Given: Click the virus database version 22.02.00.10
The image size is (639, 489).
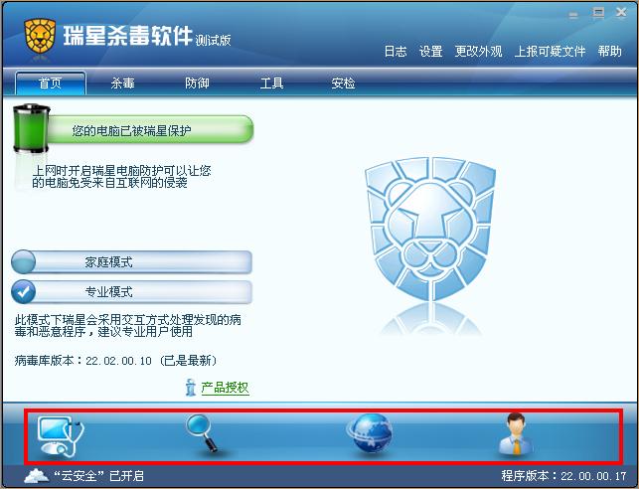Looking at the screenshot, I should point(118,361).
